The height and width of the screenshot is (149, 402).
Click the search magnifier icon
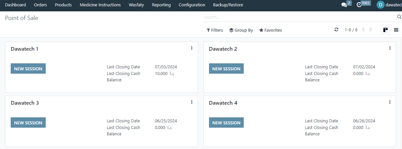[399, 17]
